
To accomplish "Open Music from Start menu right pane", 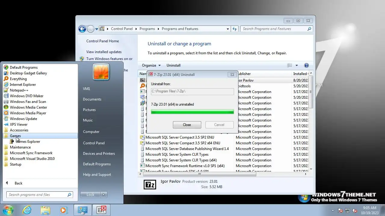I will (88, 120).
